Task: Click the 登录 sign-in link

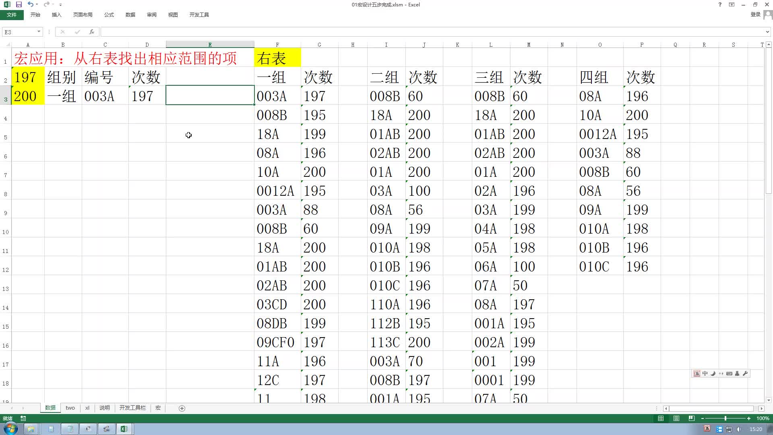Action: click(755, 14)
